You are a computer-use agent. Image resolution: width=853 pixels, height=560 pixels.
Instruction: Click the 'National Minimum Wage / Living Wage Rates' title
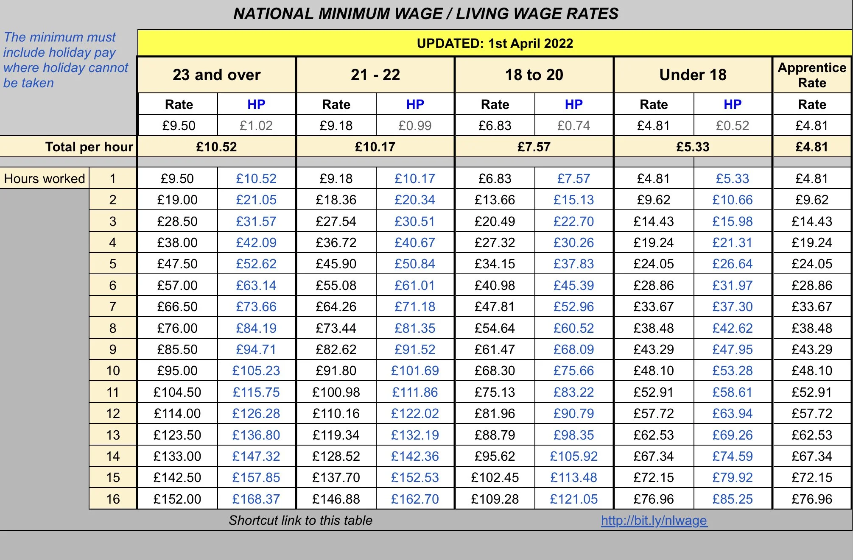[425, 14]
